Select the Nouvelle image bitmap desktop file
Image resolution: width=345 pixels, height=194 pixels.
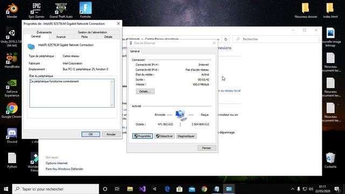click(330, 37)
